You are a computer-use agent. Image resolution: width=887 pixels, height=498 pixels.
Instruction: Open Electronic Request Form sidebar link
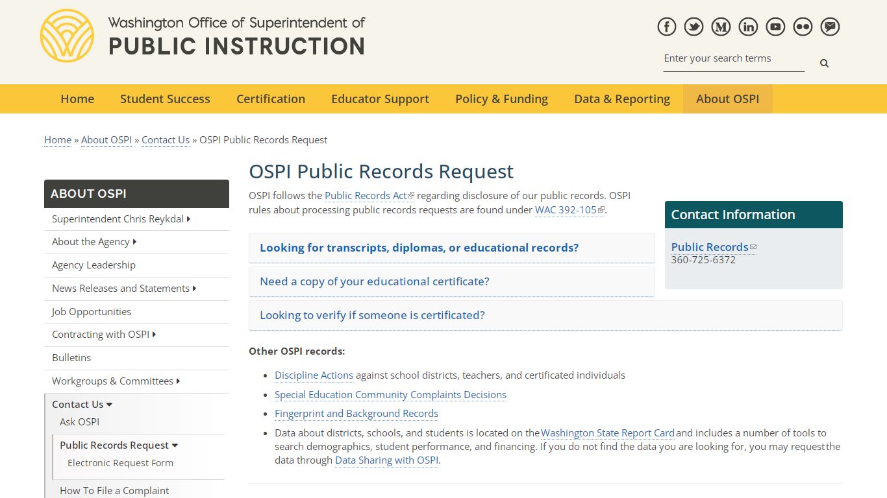coord(120,463)
